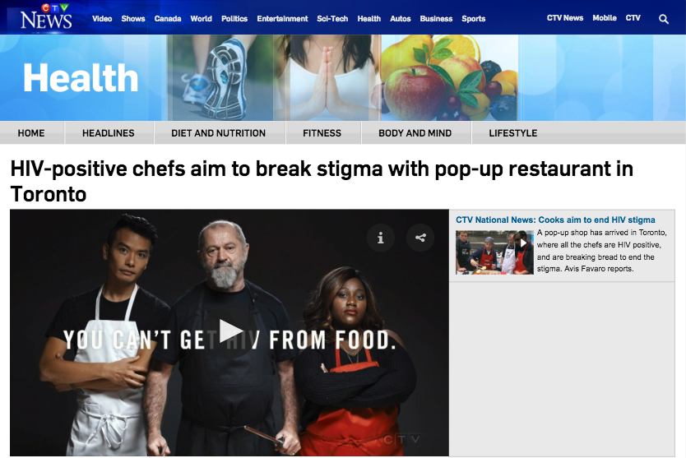This screenshot has width=686, height=458.
Task: Select Politics in top navigation
Action: [x=234, y=19]
